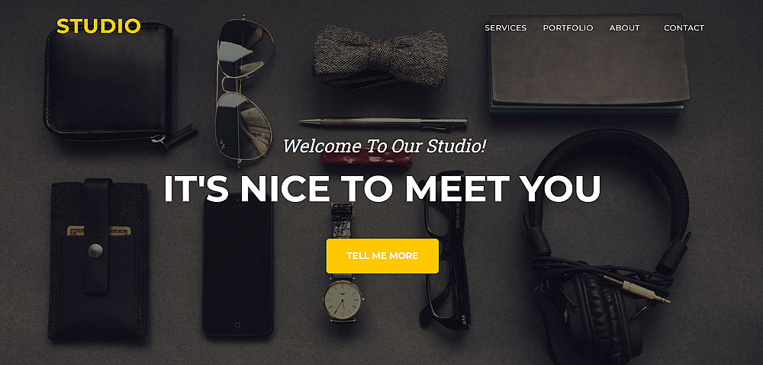Click the silver pen in the photo

point(384,123)
